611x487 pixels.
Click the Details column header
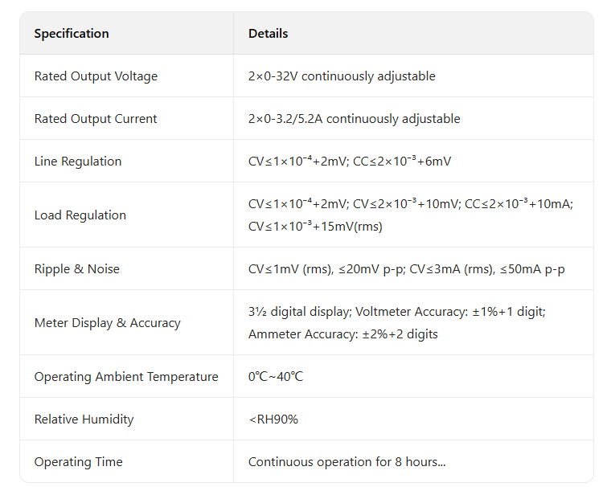pos(268,34)
